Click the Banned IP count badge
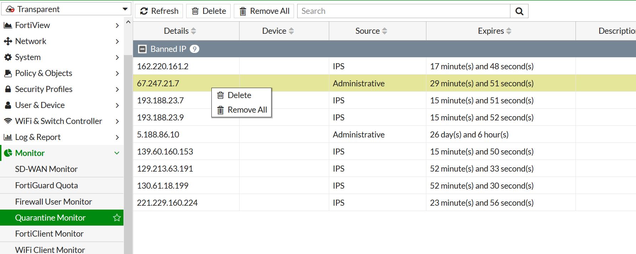636x254 pixels. coord(194,49)
